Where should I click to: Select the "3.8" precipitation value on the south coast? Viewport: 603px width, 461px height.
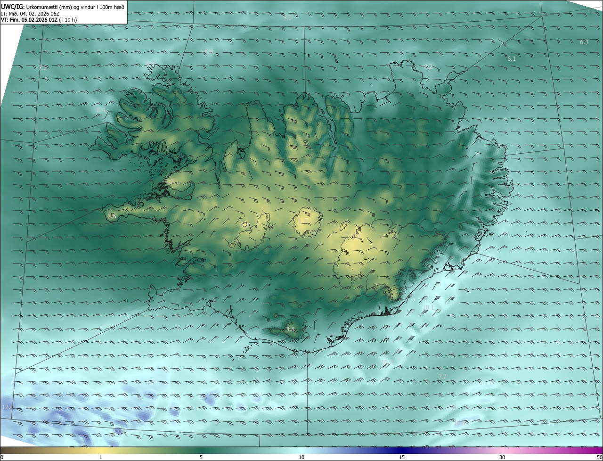[x=290, y=329]
